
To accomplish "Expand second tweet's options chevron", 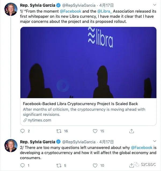I will (155, 141).
